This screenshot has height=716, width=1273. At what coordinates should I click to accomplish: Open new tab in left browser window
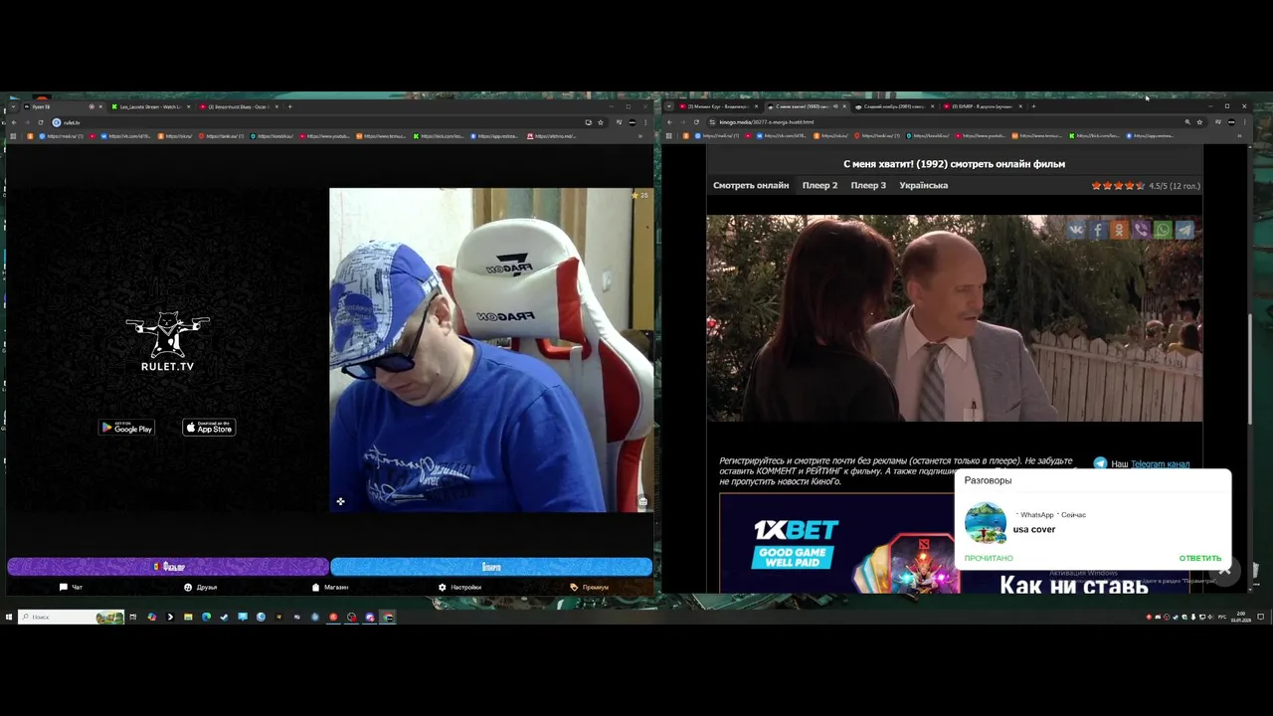289,106
